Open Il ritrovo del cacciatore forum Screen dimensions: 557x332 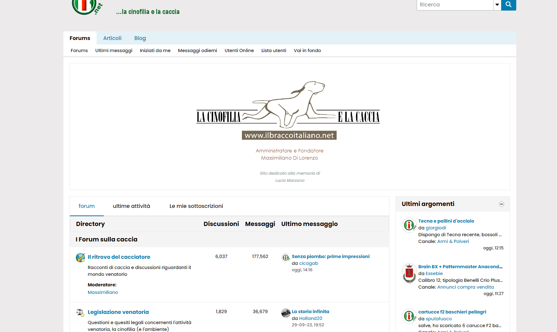point(119,257)
